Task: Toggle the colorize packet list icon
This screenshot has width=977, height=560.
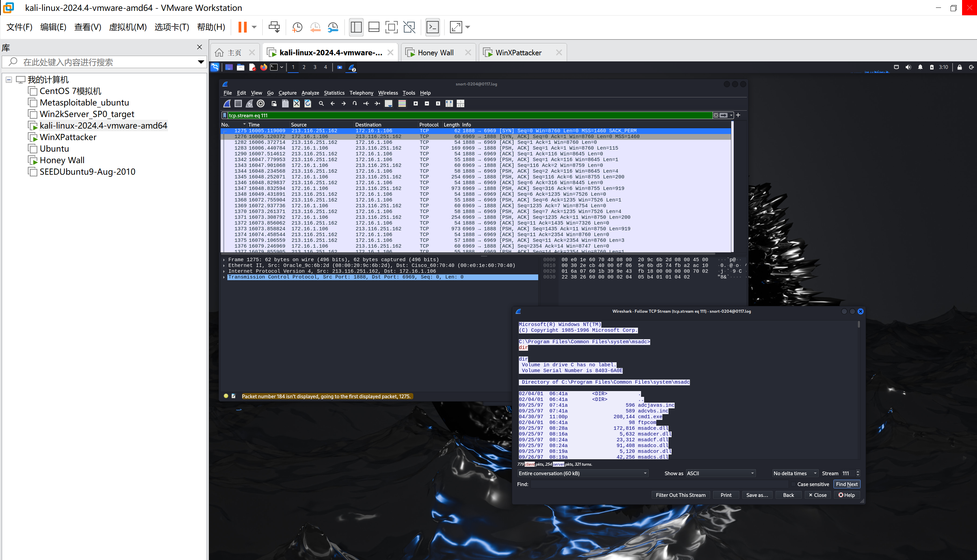Action: (402, 103)
